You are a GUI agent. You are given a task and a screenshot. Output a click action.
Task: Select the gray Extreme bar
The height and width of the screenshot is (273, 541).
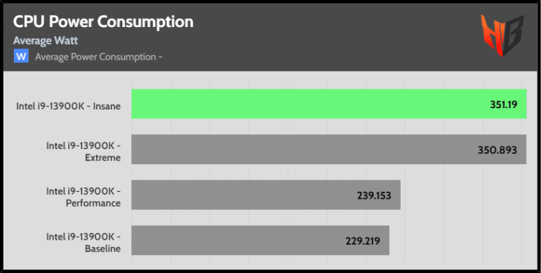coord(329,149)
